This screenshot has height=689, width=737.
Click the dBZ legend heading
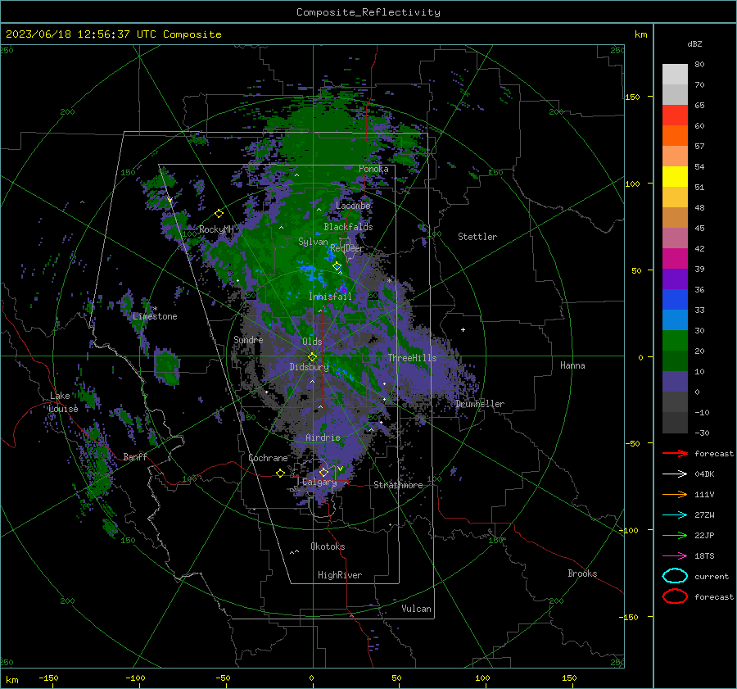click(694, 43)
